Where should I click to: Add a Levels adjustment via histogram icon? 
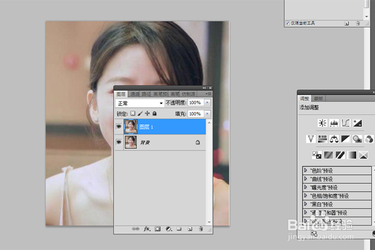tap(334, 123)
